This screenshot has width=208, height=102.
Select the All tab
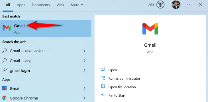(8, 5)
